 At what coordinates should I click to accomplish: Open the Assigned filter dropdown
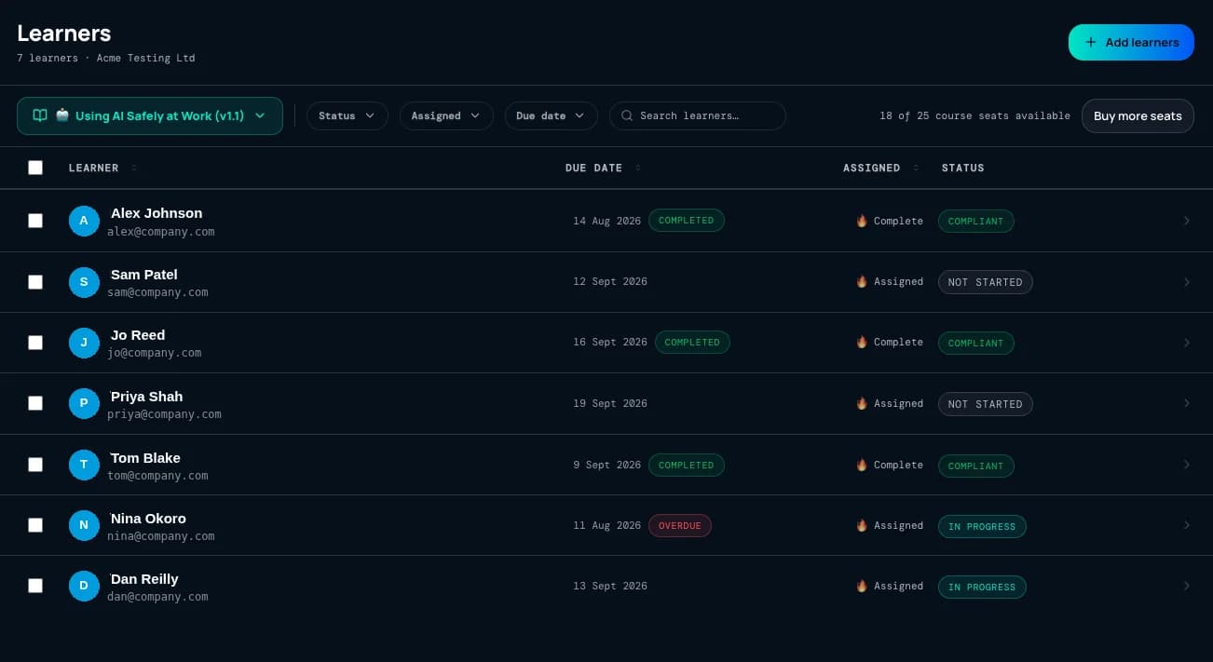446,115
